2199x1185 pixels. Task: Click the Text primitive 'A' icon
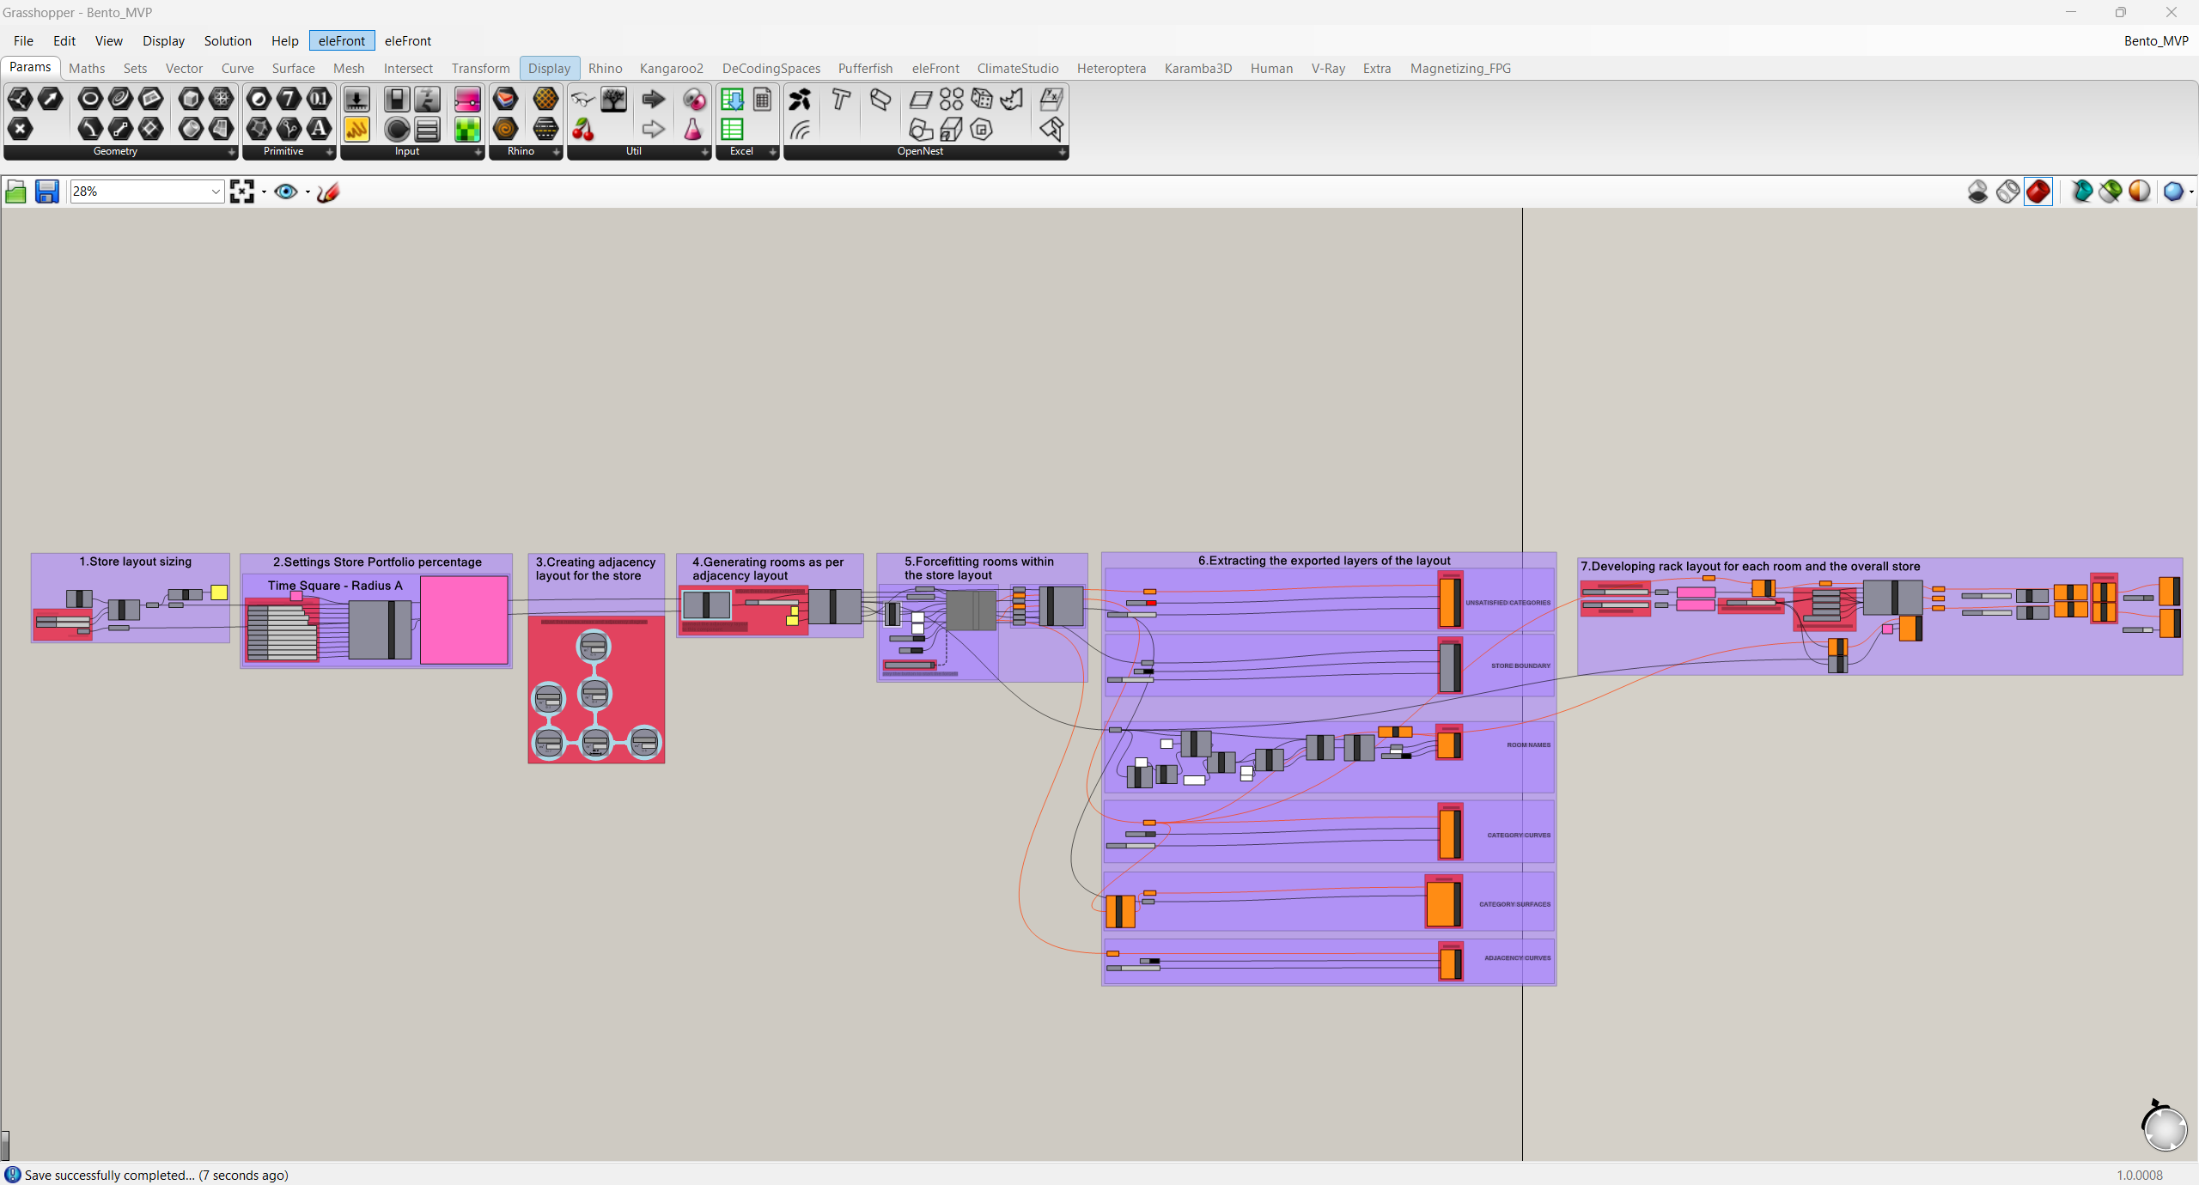click(319, 130)
